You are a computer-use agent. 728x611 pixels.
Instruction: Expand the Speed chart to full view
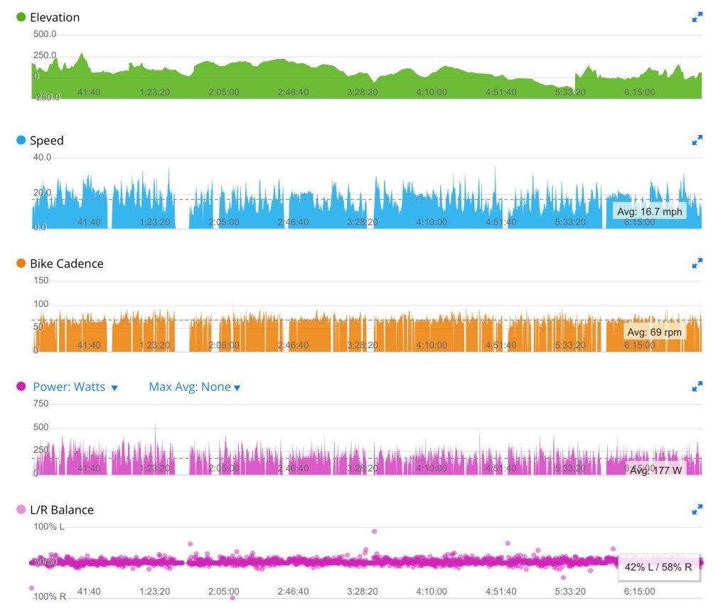coord(697,141)
